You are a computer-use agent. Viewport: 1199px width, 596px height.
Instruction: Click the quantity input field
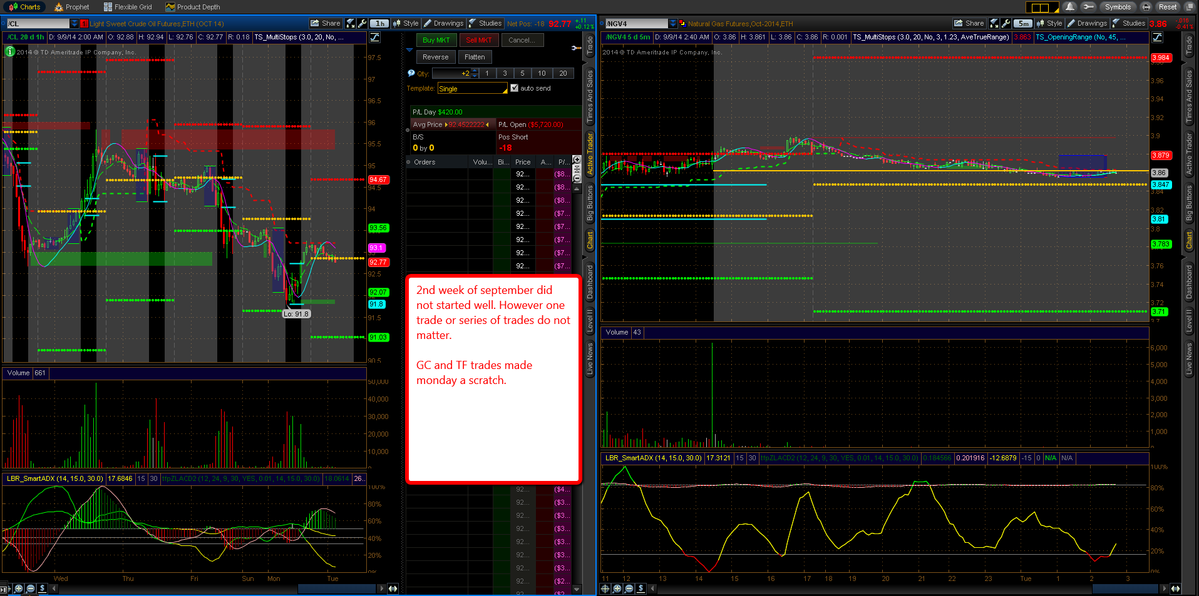click(451, 73)
